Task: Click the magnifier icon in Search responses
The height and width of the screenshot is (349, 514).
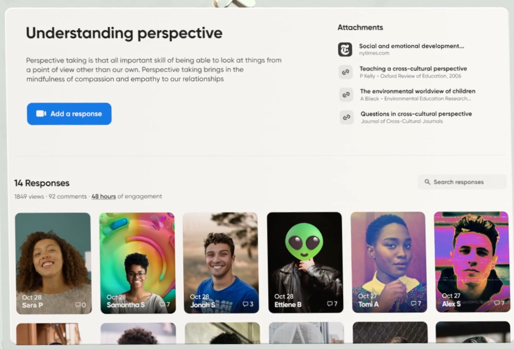Action: point(427,182)
